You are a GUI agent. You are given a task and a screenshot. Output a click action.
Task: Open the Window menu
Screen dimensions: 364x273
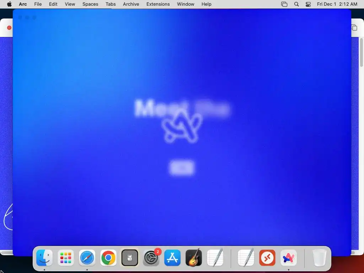186,4
